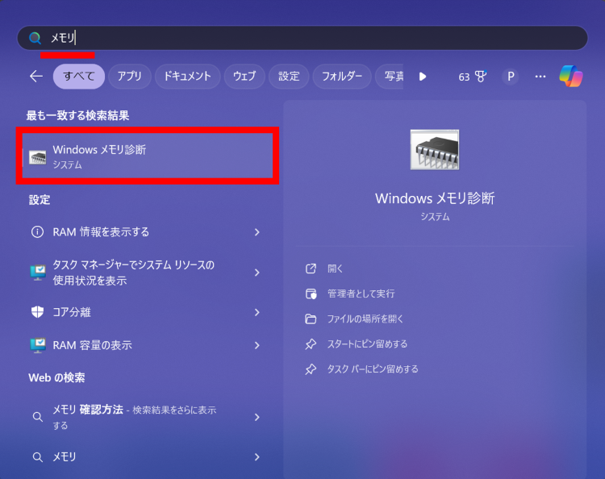Click the large memory chip thumbnail in the preview pane
This screenshot has height=479, width=605.
[x=435, y=150]
